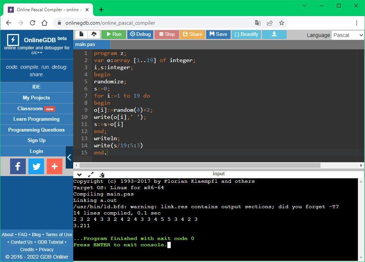Collapse console with down chevron icon
The width and height of the screenshot is (365, 262).
pos(79,175)
